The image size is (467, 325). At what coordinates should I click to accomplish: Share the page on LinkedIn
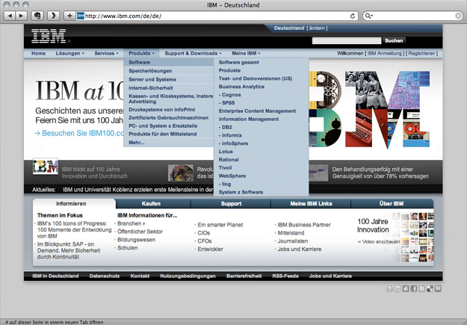point(438,288)
